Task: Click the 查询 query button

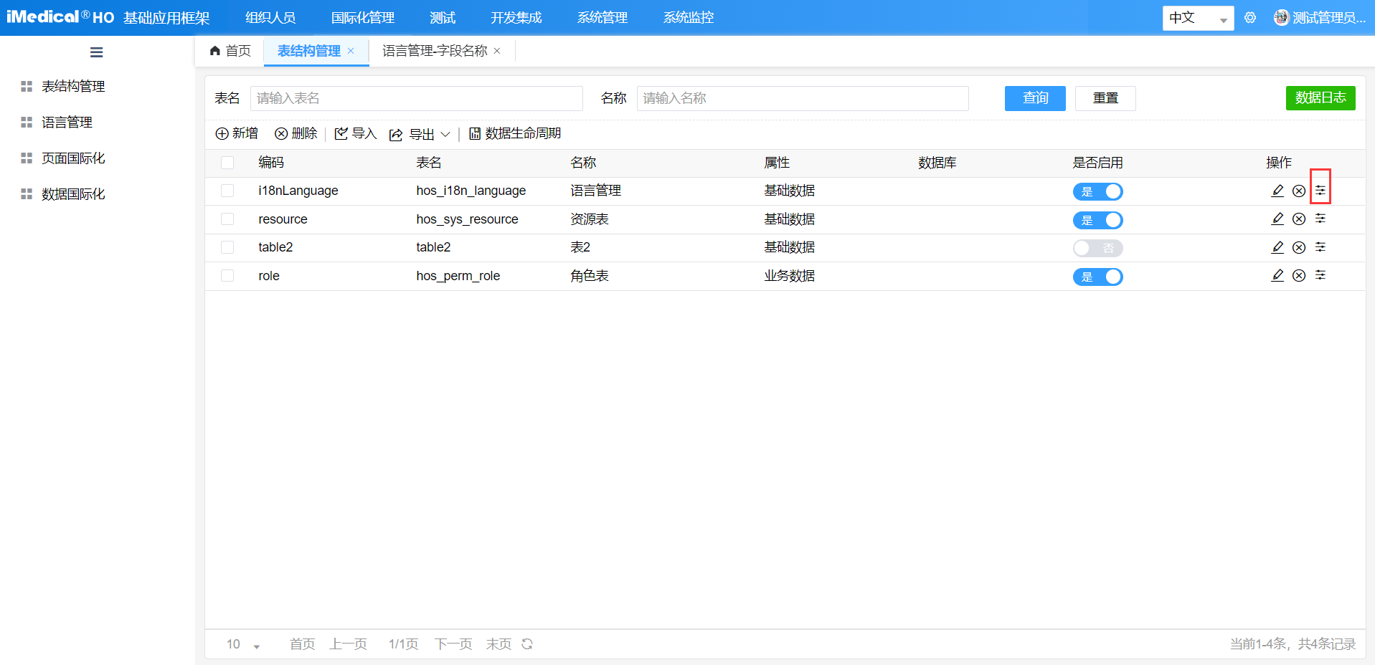Action: (x=1034, y=98)
